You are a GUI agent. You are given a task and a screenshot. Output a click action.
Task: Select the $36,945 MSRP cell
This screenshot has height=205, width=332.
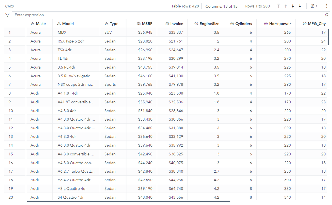point(142,32)
